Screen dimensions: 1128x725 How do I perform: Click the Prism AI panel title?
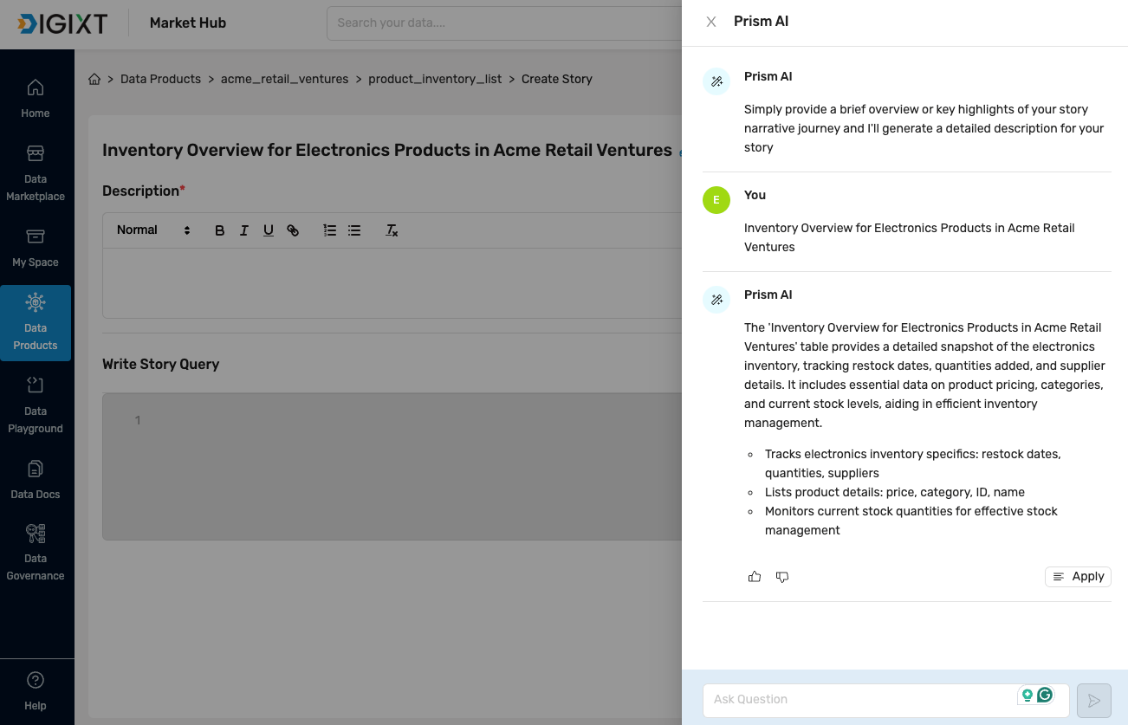(762, 22)
